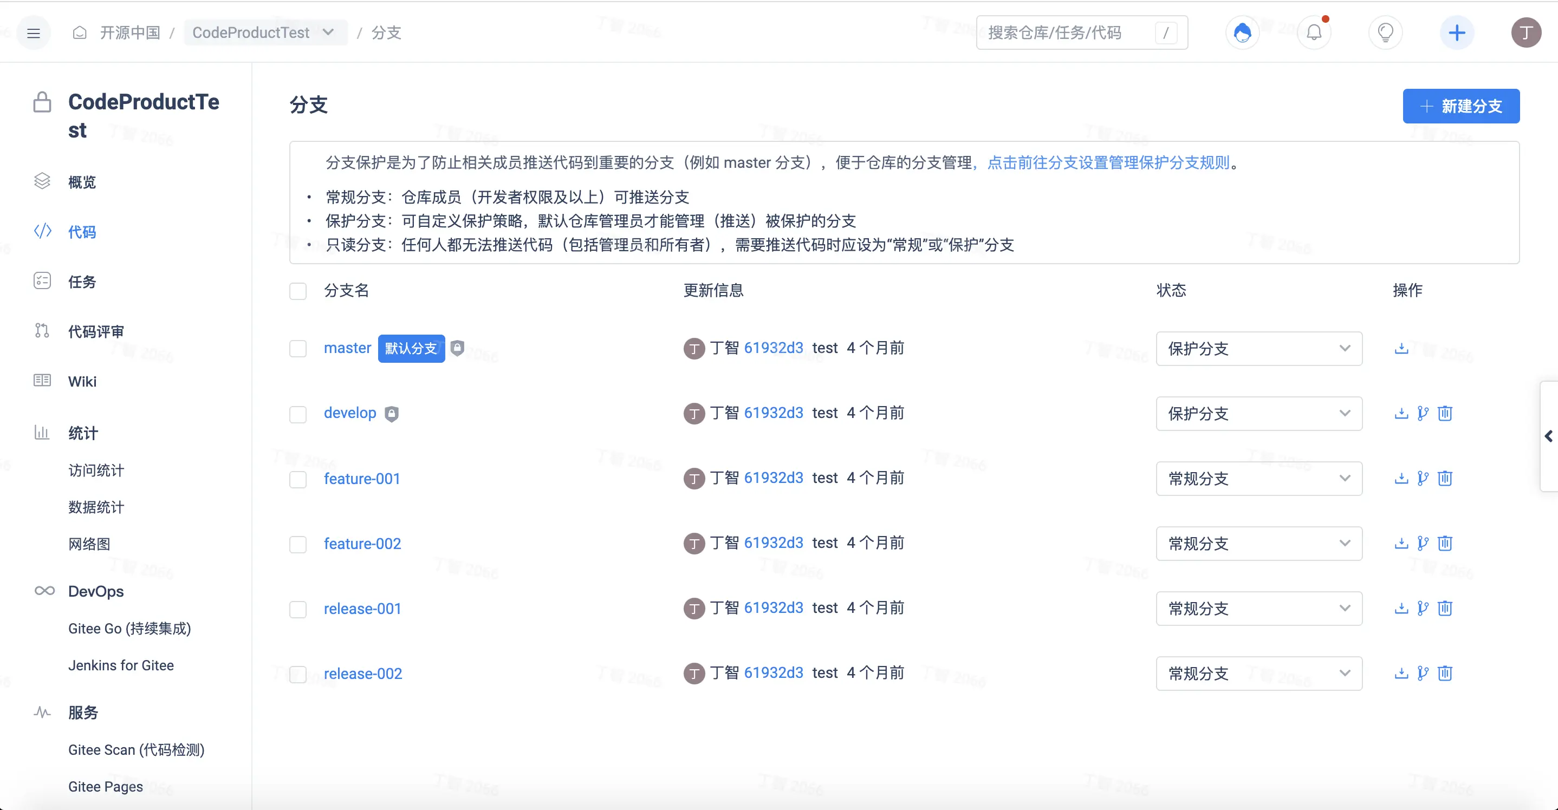The height and width of the screenshot is (810, 1558).
Task: Check the develop branch checkbox
Action: click(297, 414)
